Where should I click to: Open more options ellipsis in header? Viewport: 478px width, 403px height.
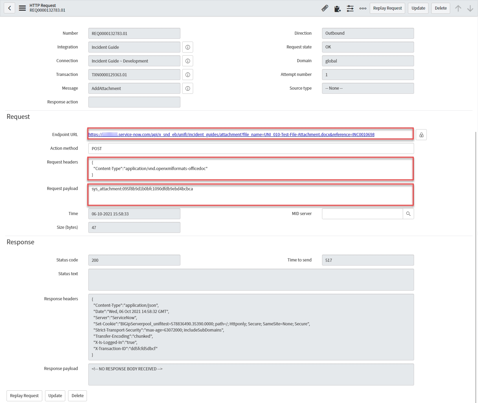363,8
